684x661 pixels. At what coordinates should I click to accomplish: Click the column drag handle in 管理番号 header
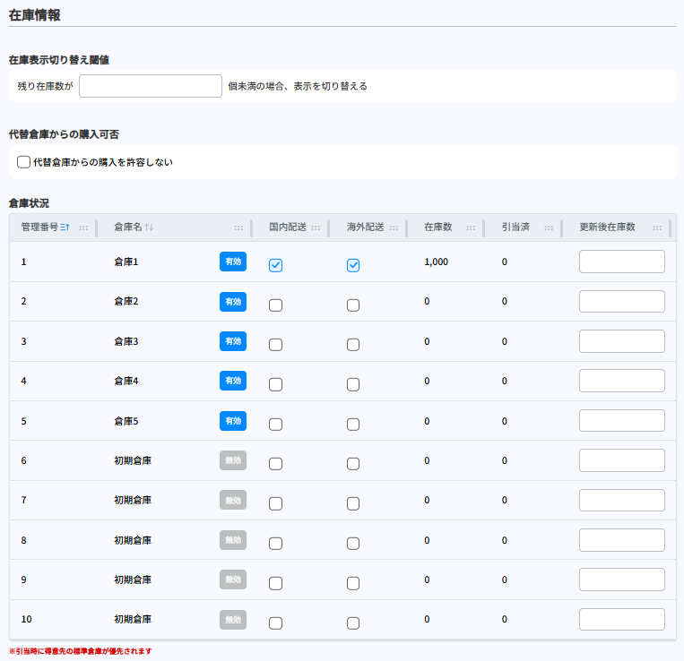(x=83, y=227)
